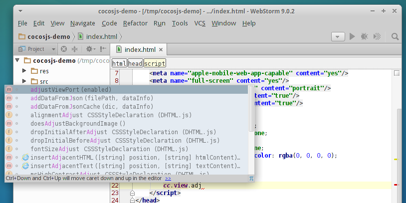Click the head breadcrumb
Image resolution: width=406 pixels, height=203 pixels.
tap(135, 63)
